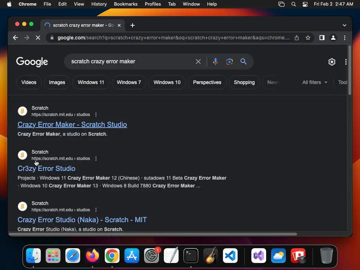Start a voice search with microphone
Screen dimensions: 360x270
216,62
